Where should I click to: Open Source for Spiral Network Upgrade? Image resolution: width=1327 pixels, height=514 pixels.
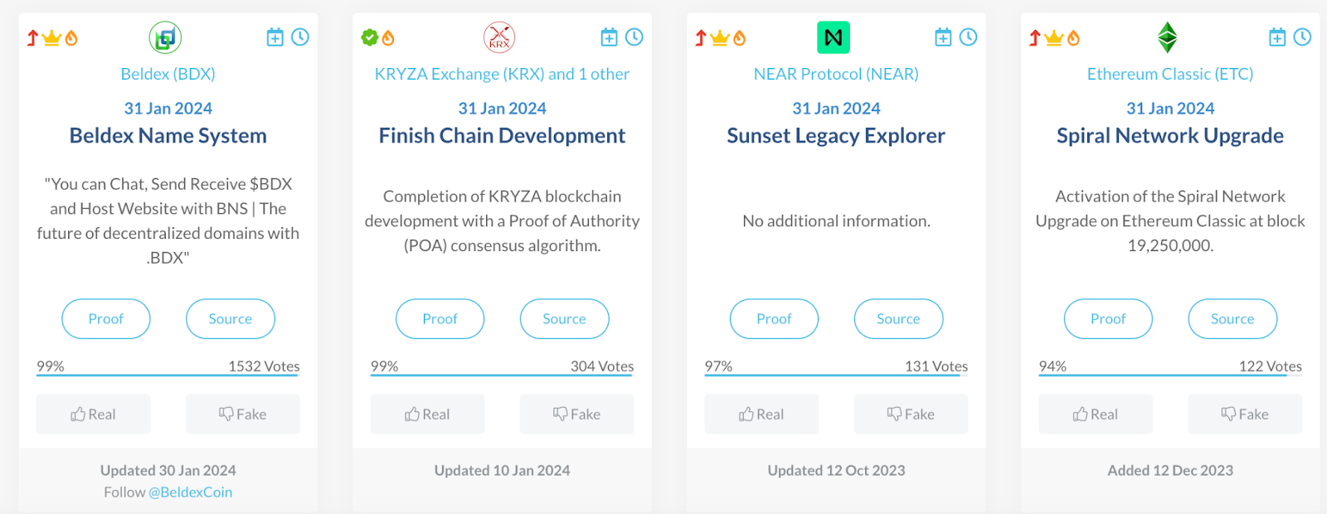click(x=1232, y=318)
